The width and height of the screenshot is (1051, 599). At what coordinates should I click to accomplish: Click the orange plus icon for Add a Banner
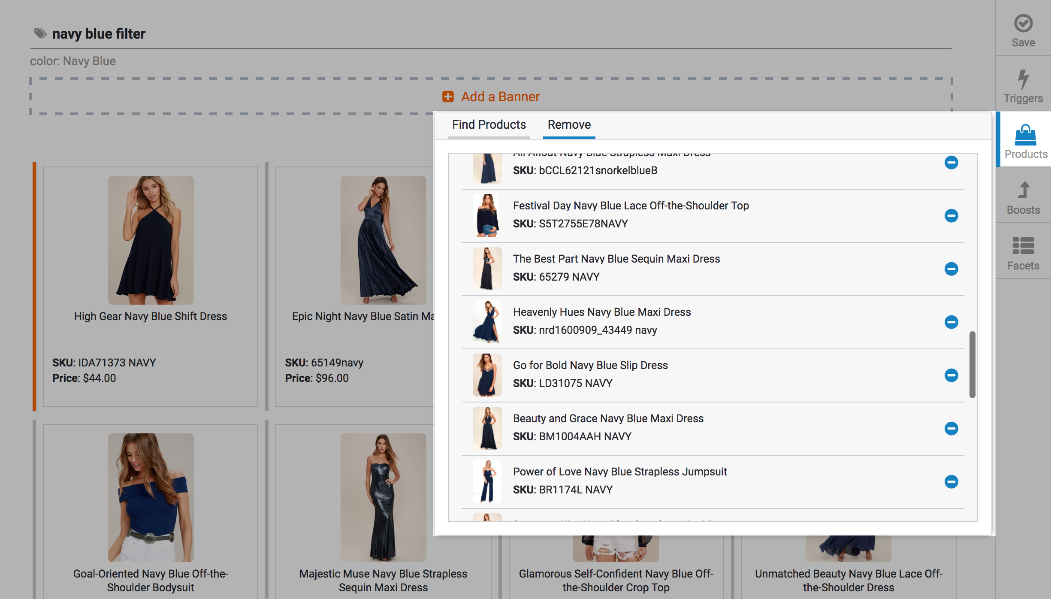click(x=448, y=97)
